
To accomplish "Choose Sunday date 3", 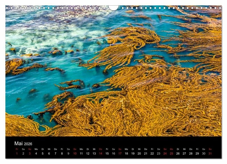I will [30, 153].
